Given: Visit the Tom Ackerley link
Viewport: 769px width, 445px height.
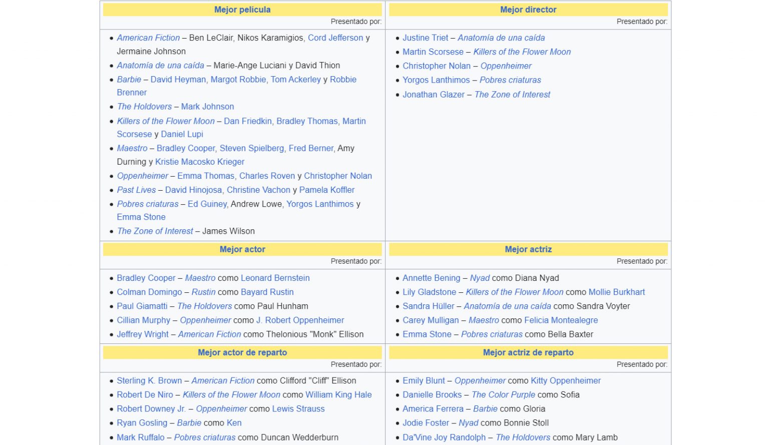Looking at the screenshot, I should (296, 79).
